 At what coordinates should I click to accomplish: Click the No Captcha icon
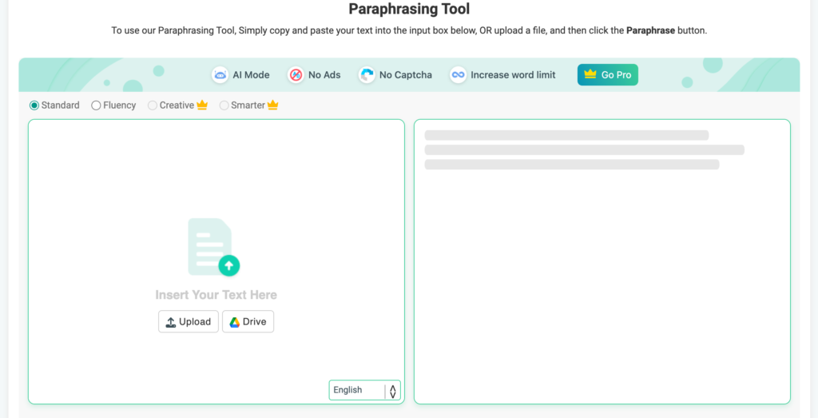click(367, 75)
